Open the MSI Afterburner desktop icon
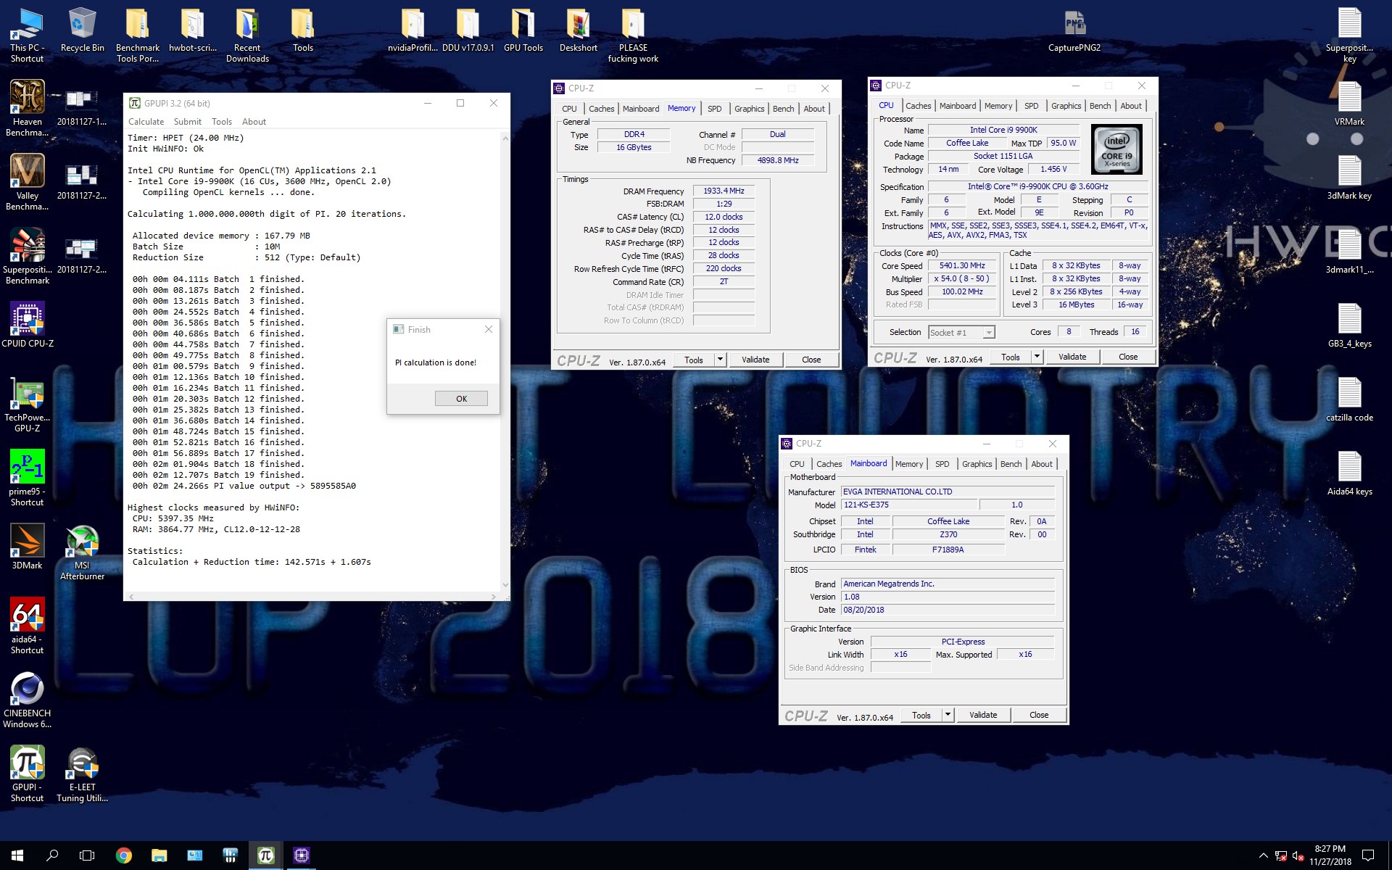The image size is (1392, 870). 83,552
